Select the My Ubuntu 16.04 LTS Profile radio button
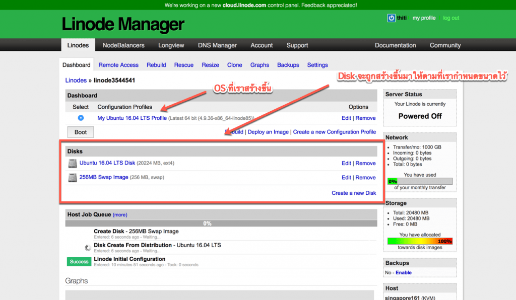This screenshot has height=300, width=516. click(x=81, y=118)
